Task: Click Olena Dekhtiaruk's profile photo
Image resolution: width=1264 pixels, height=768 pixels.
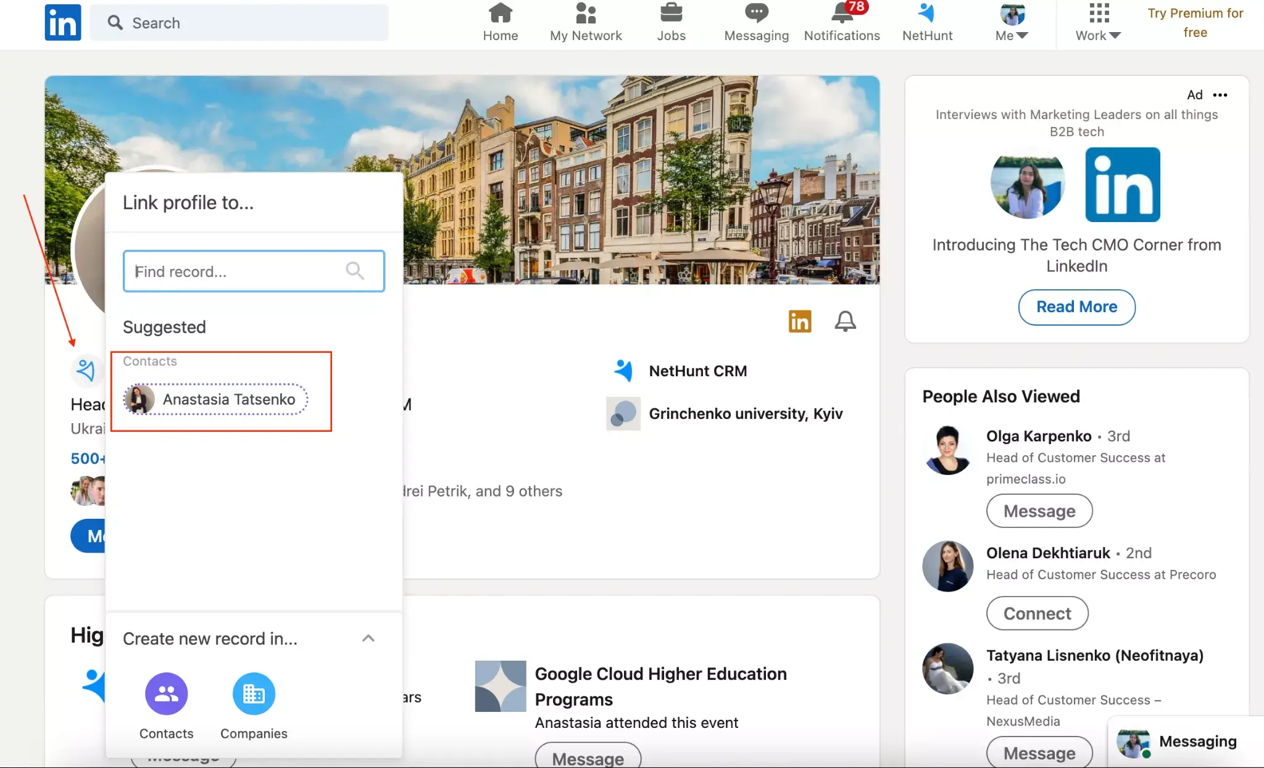Action: (947, 566)
